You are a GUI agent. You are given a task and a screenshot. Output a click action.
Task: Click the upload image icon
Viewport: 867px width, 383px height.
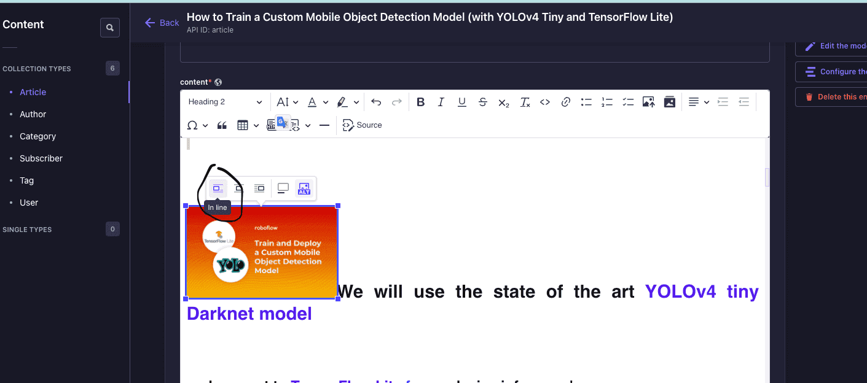648,102
